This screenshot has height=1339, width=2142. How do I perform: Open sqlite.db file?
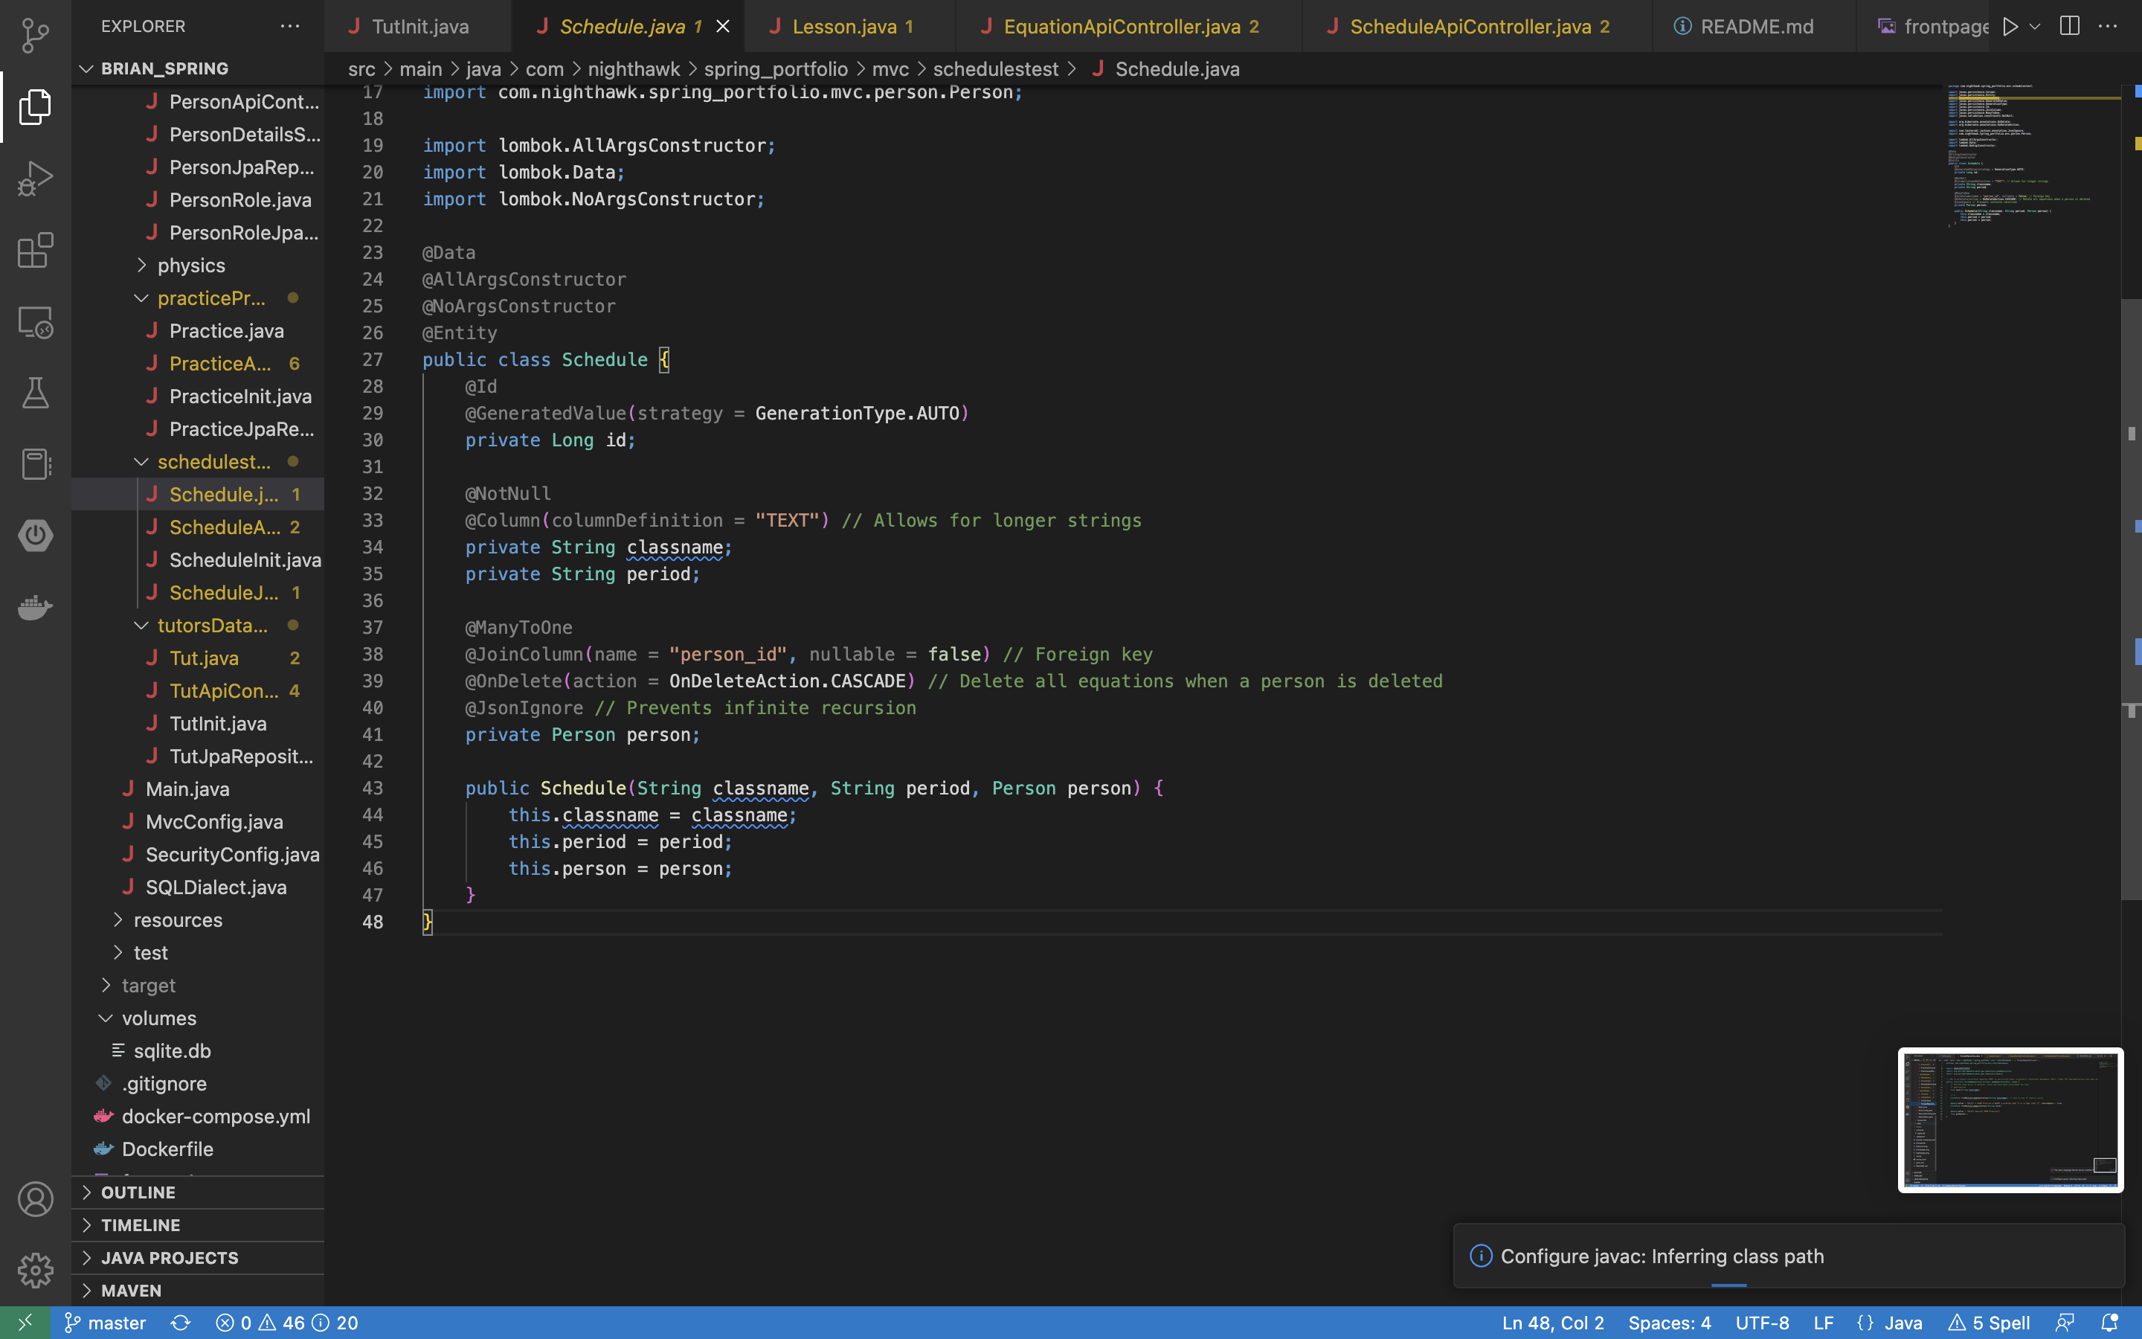199,1050
